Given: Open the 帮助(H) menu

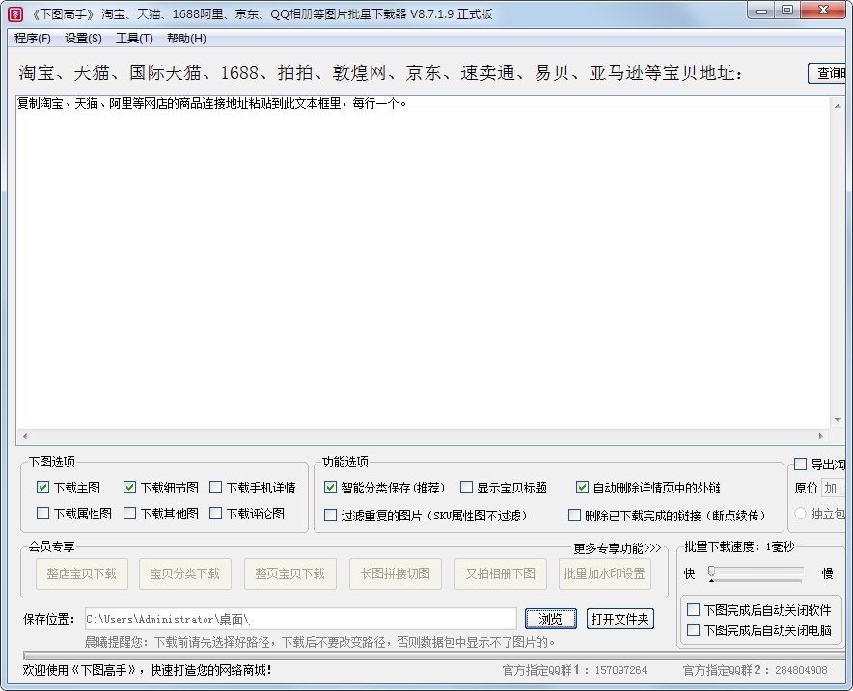Looking at the screenshot, I should [186, 39].
